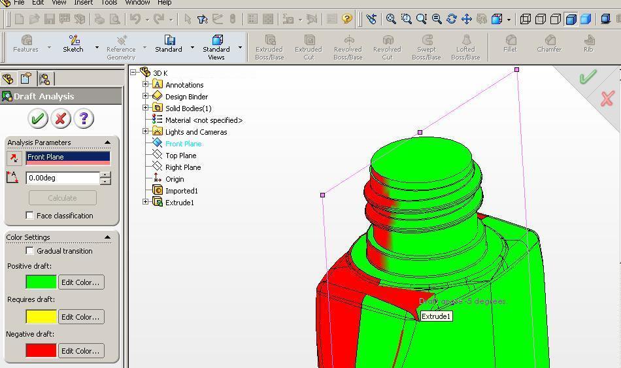Viewport: 621px width, 368px height.
Task: Expand the Extrude1 feature node
Action: pos(145,202)
